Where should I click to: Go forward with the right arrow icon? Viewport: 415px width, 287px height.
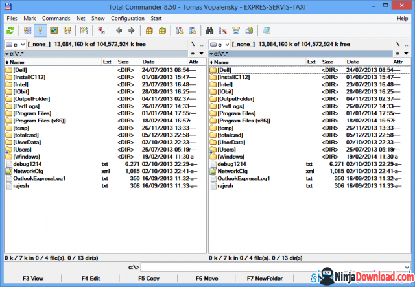(x=132, y=30)
